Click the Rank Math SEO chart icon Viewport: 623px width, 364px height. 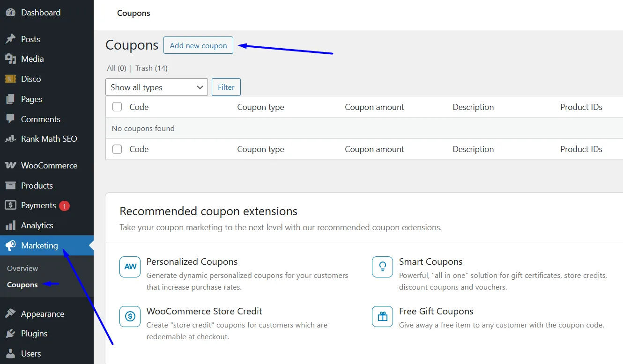coord(10,139)
